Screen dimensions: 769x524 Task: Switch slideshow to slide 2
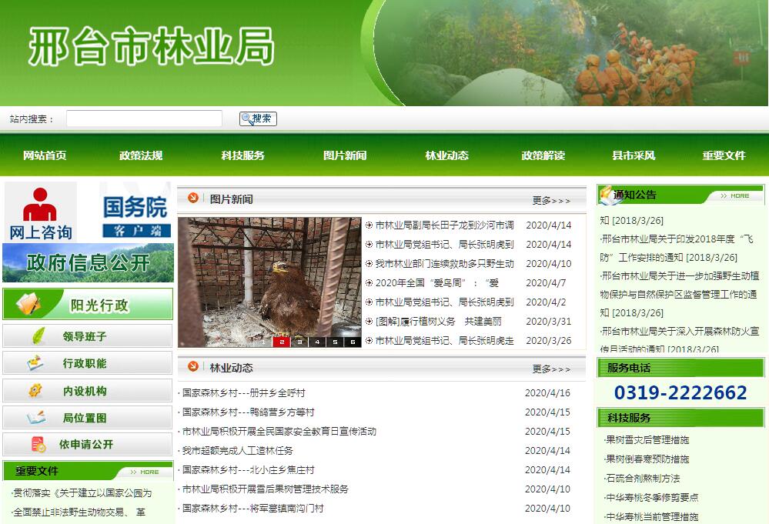pyautogui.click(x=282, y=342)
